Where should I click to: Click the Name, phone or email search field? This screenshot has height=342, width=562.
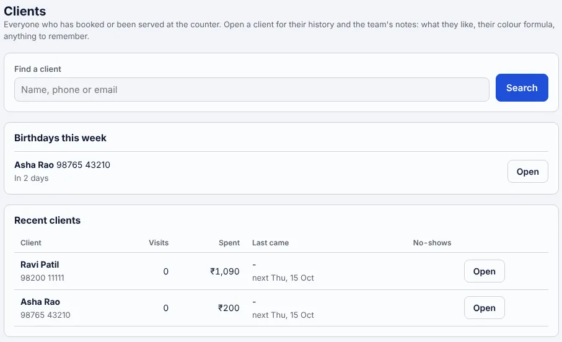coord(252,90)
